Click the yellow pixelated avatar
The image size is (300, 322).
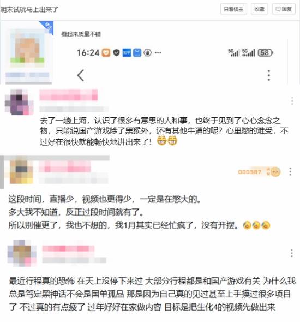21,172
